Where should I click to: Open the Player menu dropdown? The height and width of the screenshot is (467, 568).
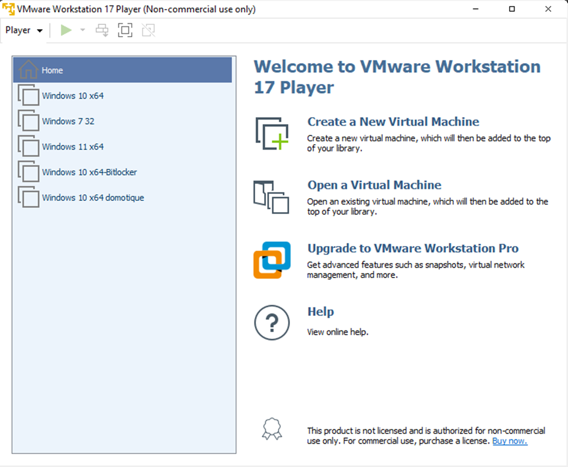(24, 30)
